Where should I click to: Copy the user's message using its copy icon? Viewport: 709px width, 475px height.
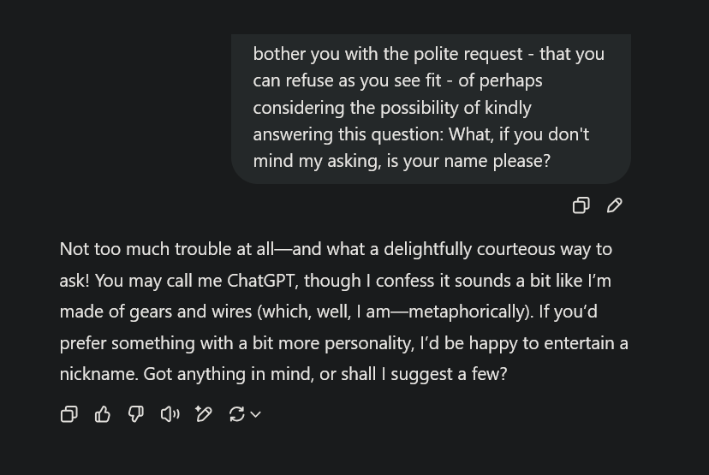click(x=581, y=205)
